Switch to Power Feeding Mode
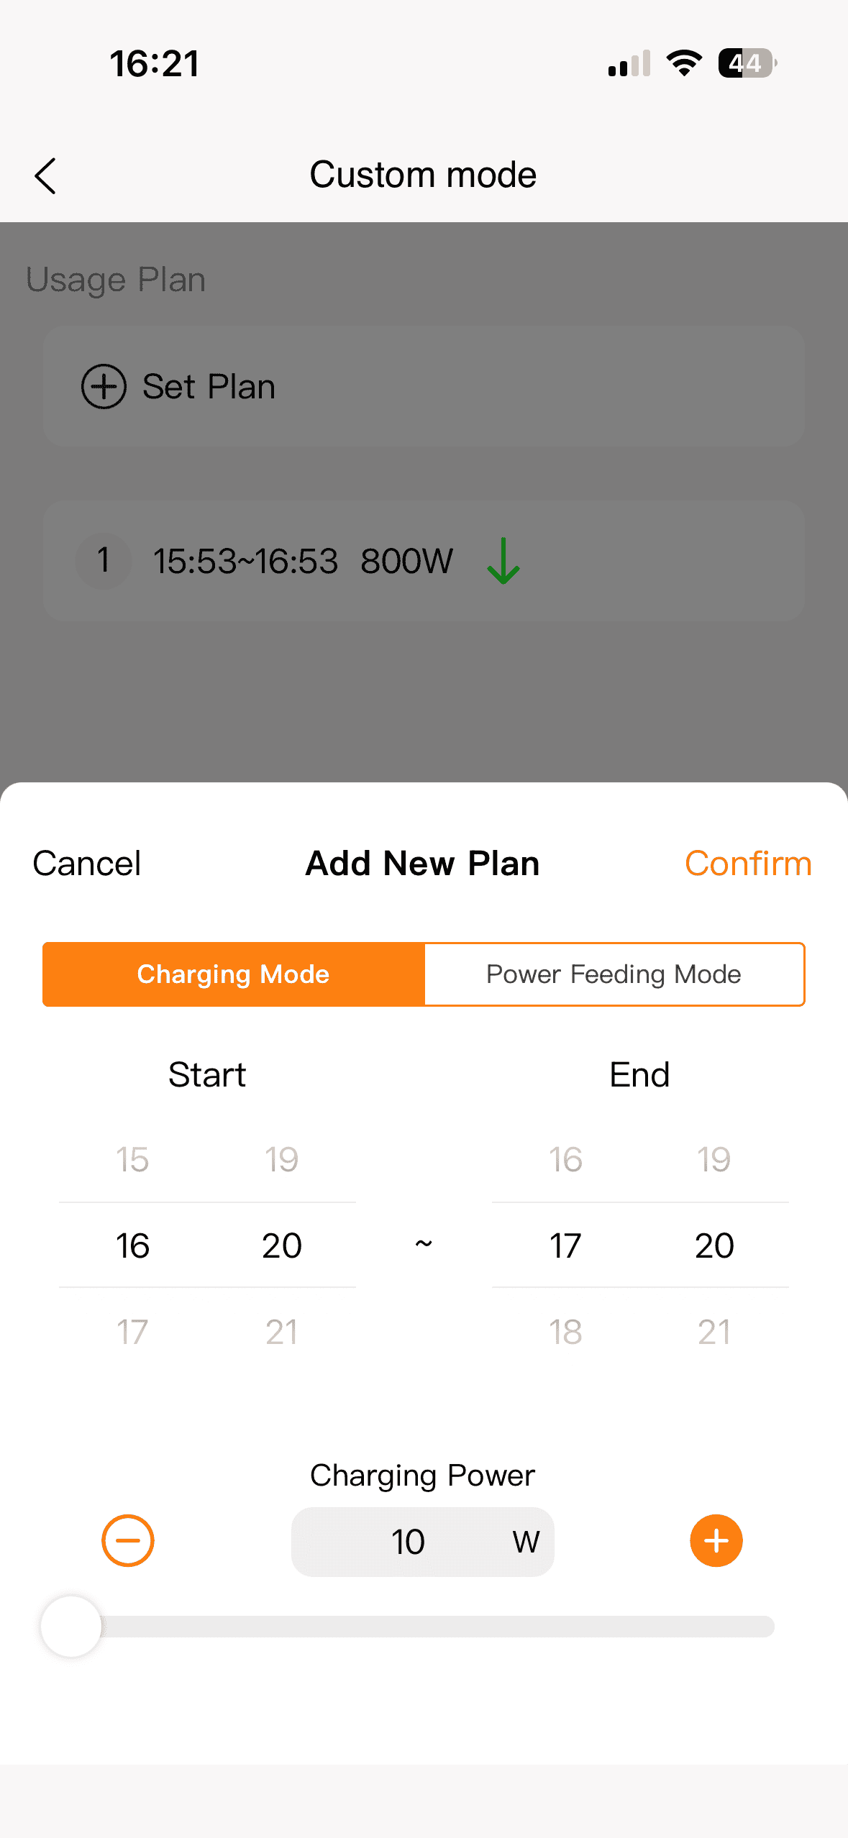The width and height of the screenshot is (848, 1838). (614, 974)
